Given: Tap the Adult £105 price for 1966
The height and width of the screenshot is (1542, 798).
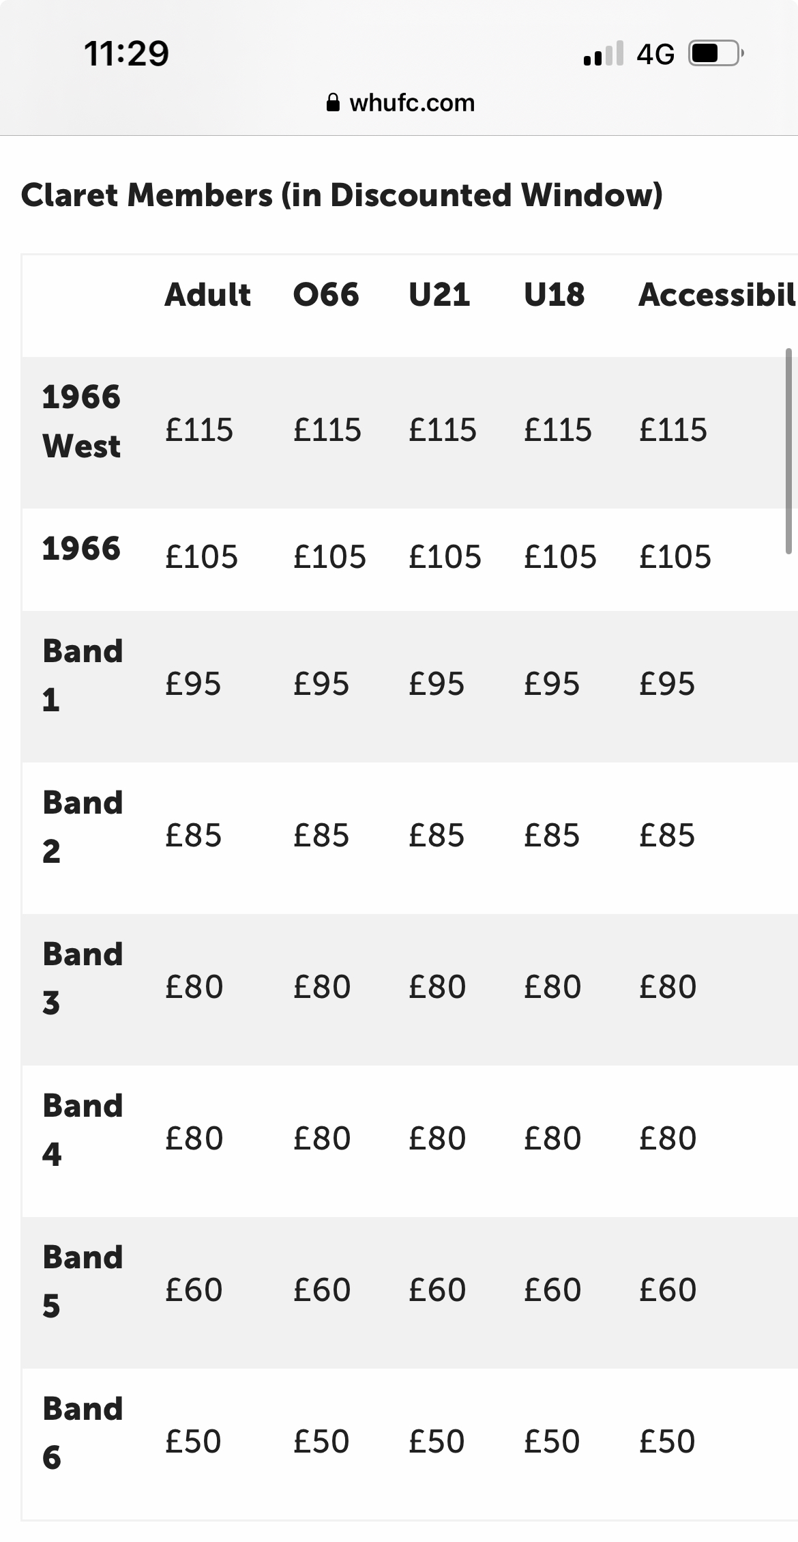Looking at the screenshot, I should coord(201,557).
